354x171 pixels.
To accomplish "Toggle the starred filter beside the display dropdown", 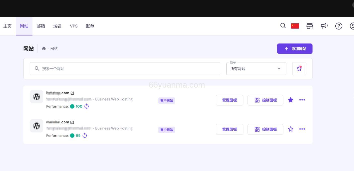I will (x=299, y=68).
